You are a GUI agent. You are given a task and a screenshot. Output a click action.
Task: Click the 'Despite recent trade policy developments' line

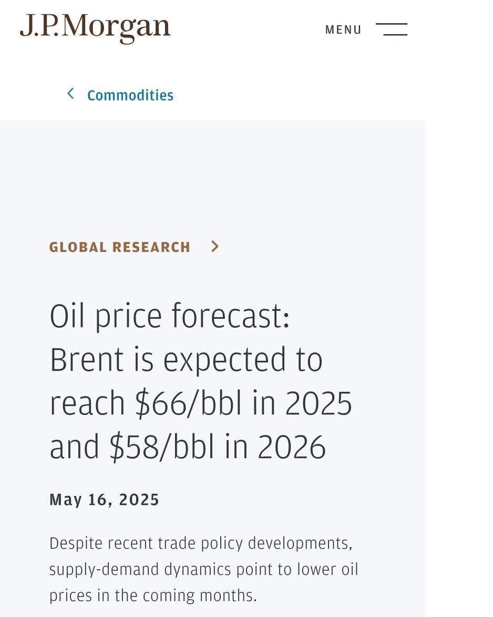click(x=201, y=544)
